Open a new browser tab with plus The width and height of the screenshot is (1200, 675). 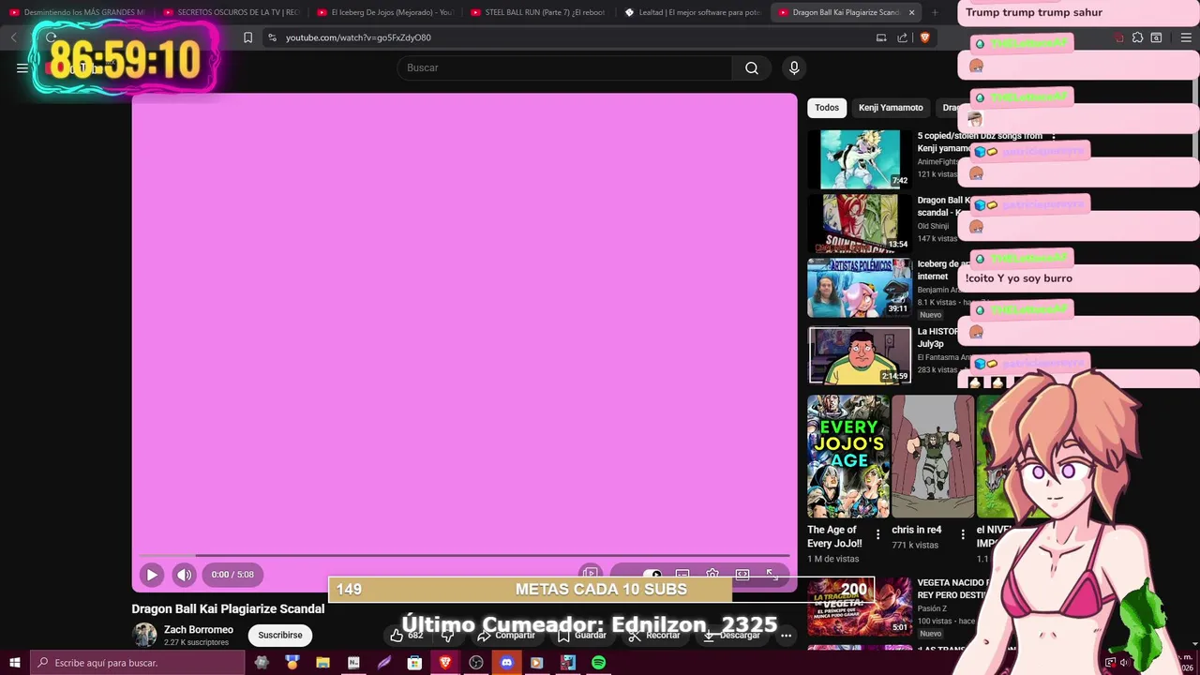coord(935,12)
